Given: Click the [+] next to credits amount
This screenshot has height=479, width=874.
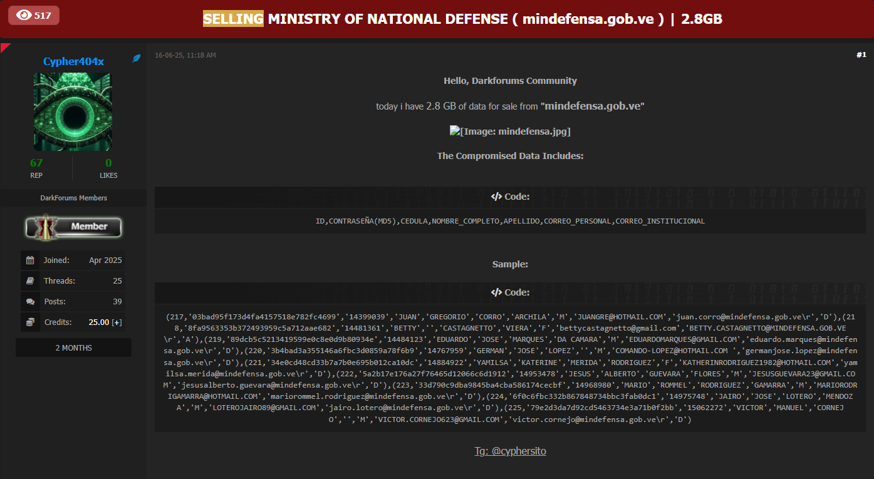Looking at the screenshot, I should pyautogui.click(x=117, y=322).
